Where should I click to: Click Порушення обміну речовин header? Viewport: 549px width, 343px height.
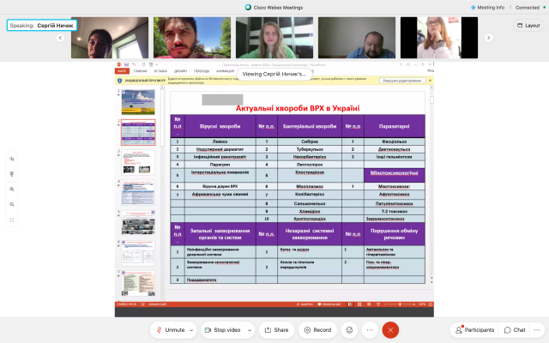point(395,234)
